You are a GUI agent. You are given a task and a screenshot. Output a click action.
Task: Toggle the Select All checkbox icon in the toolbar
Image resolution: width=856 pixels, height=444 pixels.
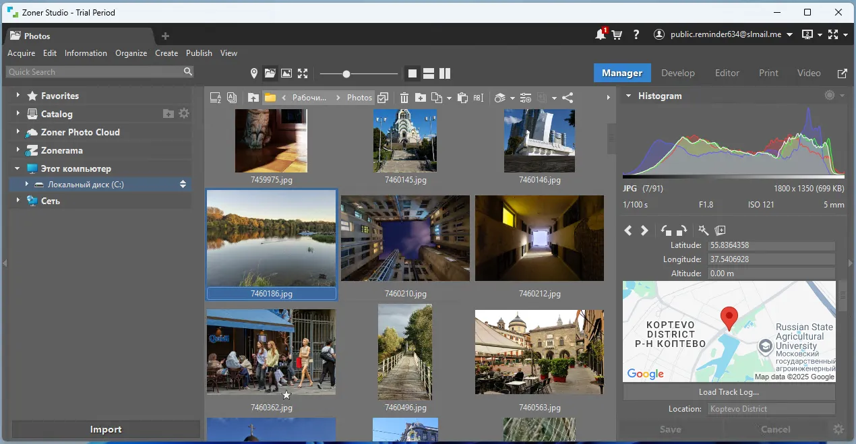pyautogui.click(x=383, y=98)
